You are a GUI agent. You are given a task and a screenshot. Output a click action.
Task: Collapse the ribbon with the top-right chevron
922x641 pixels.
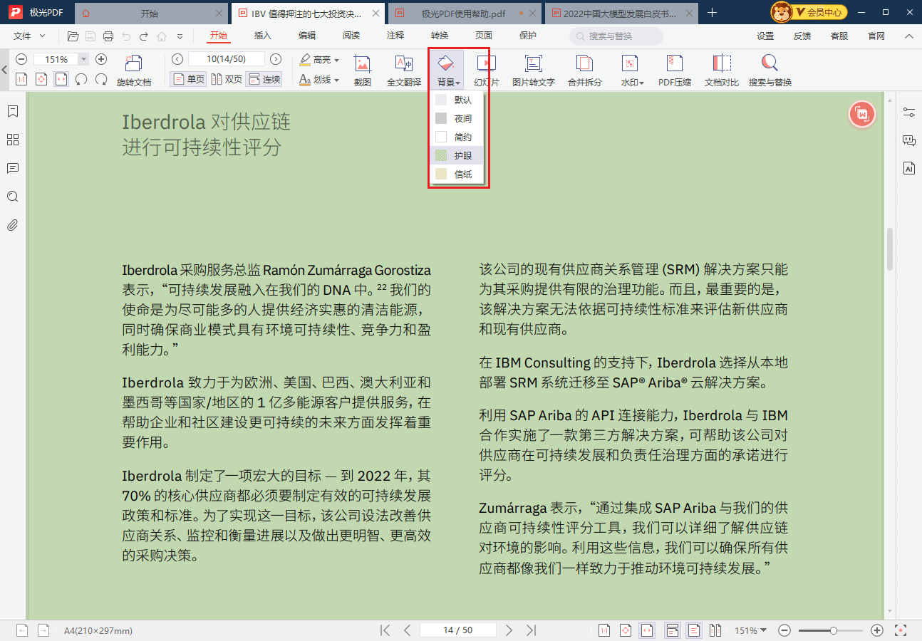(x=908, y=36)
